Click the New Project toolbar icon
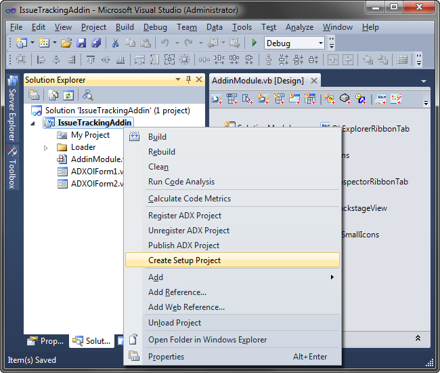 click(22, 43)
